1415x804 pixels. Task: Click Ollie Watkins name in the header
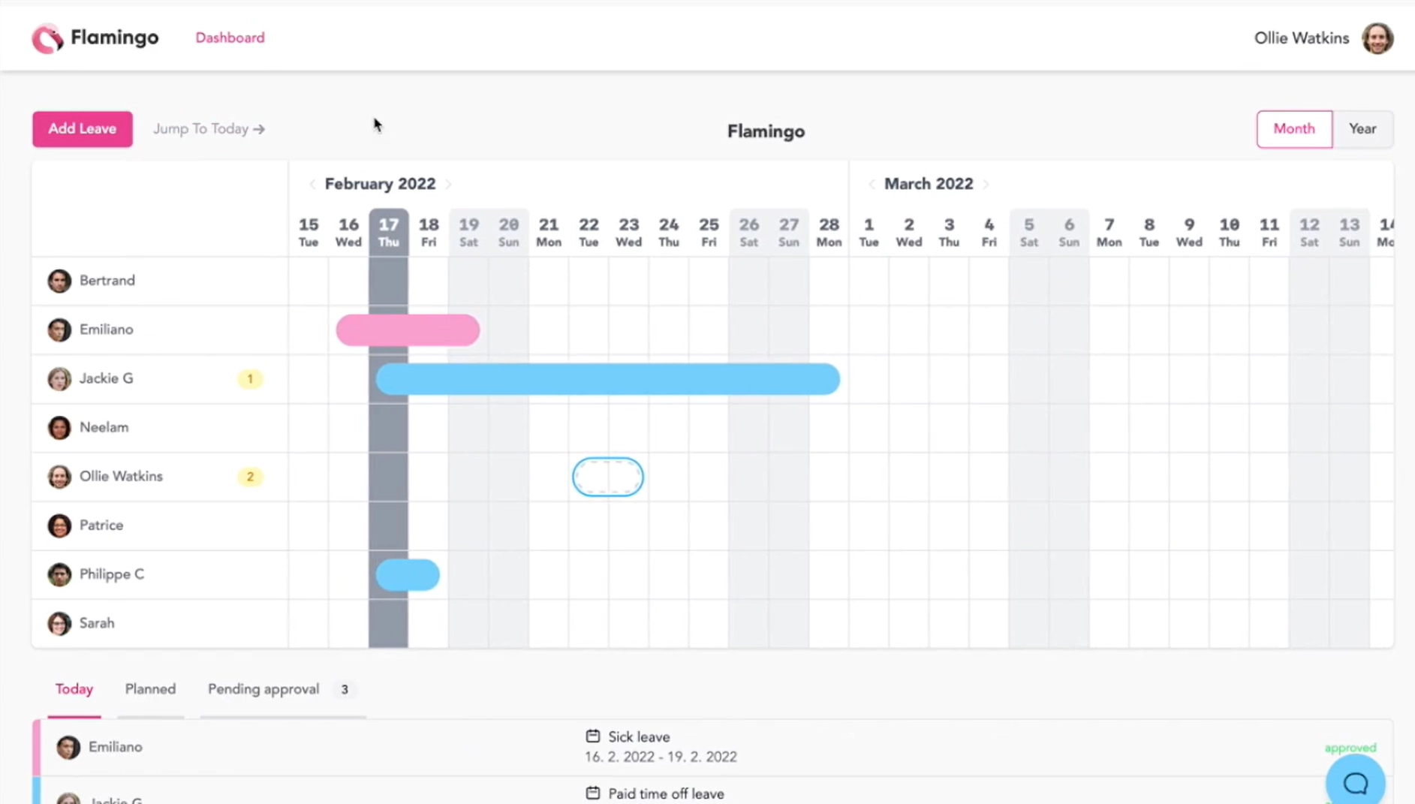tap(1301, 38)
